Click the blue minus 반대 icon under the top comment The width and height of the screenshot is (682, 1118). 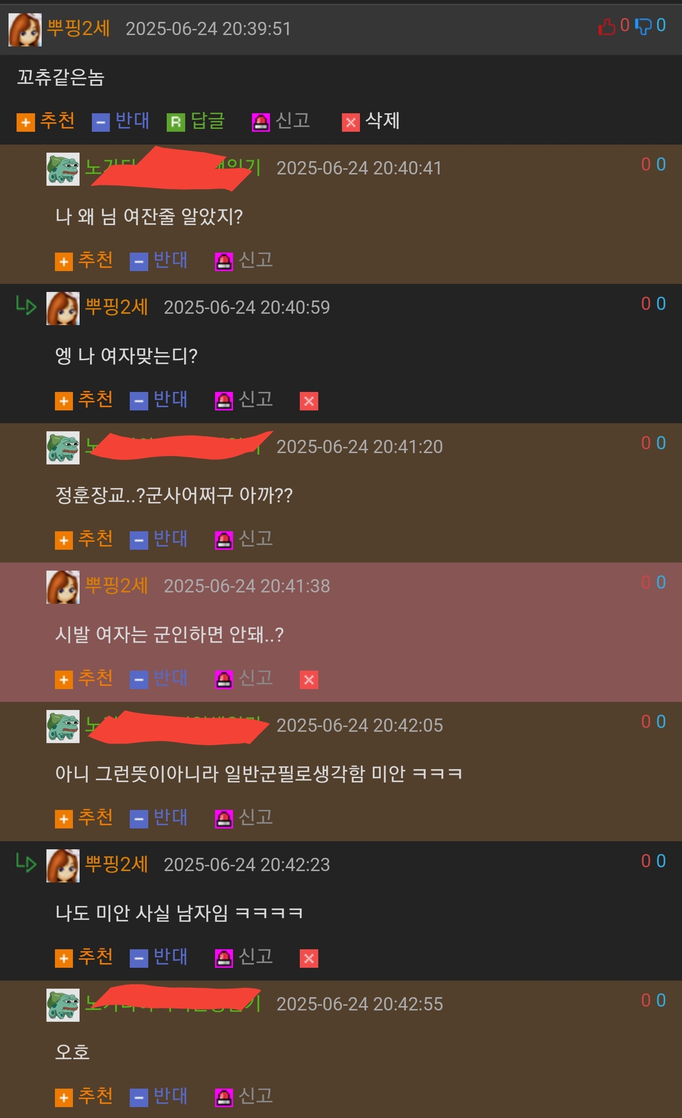(x=101, y=122)
